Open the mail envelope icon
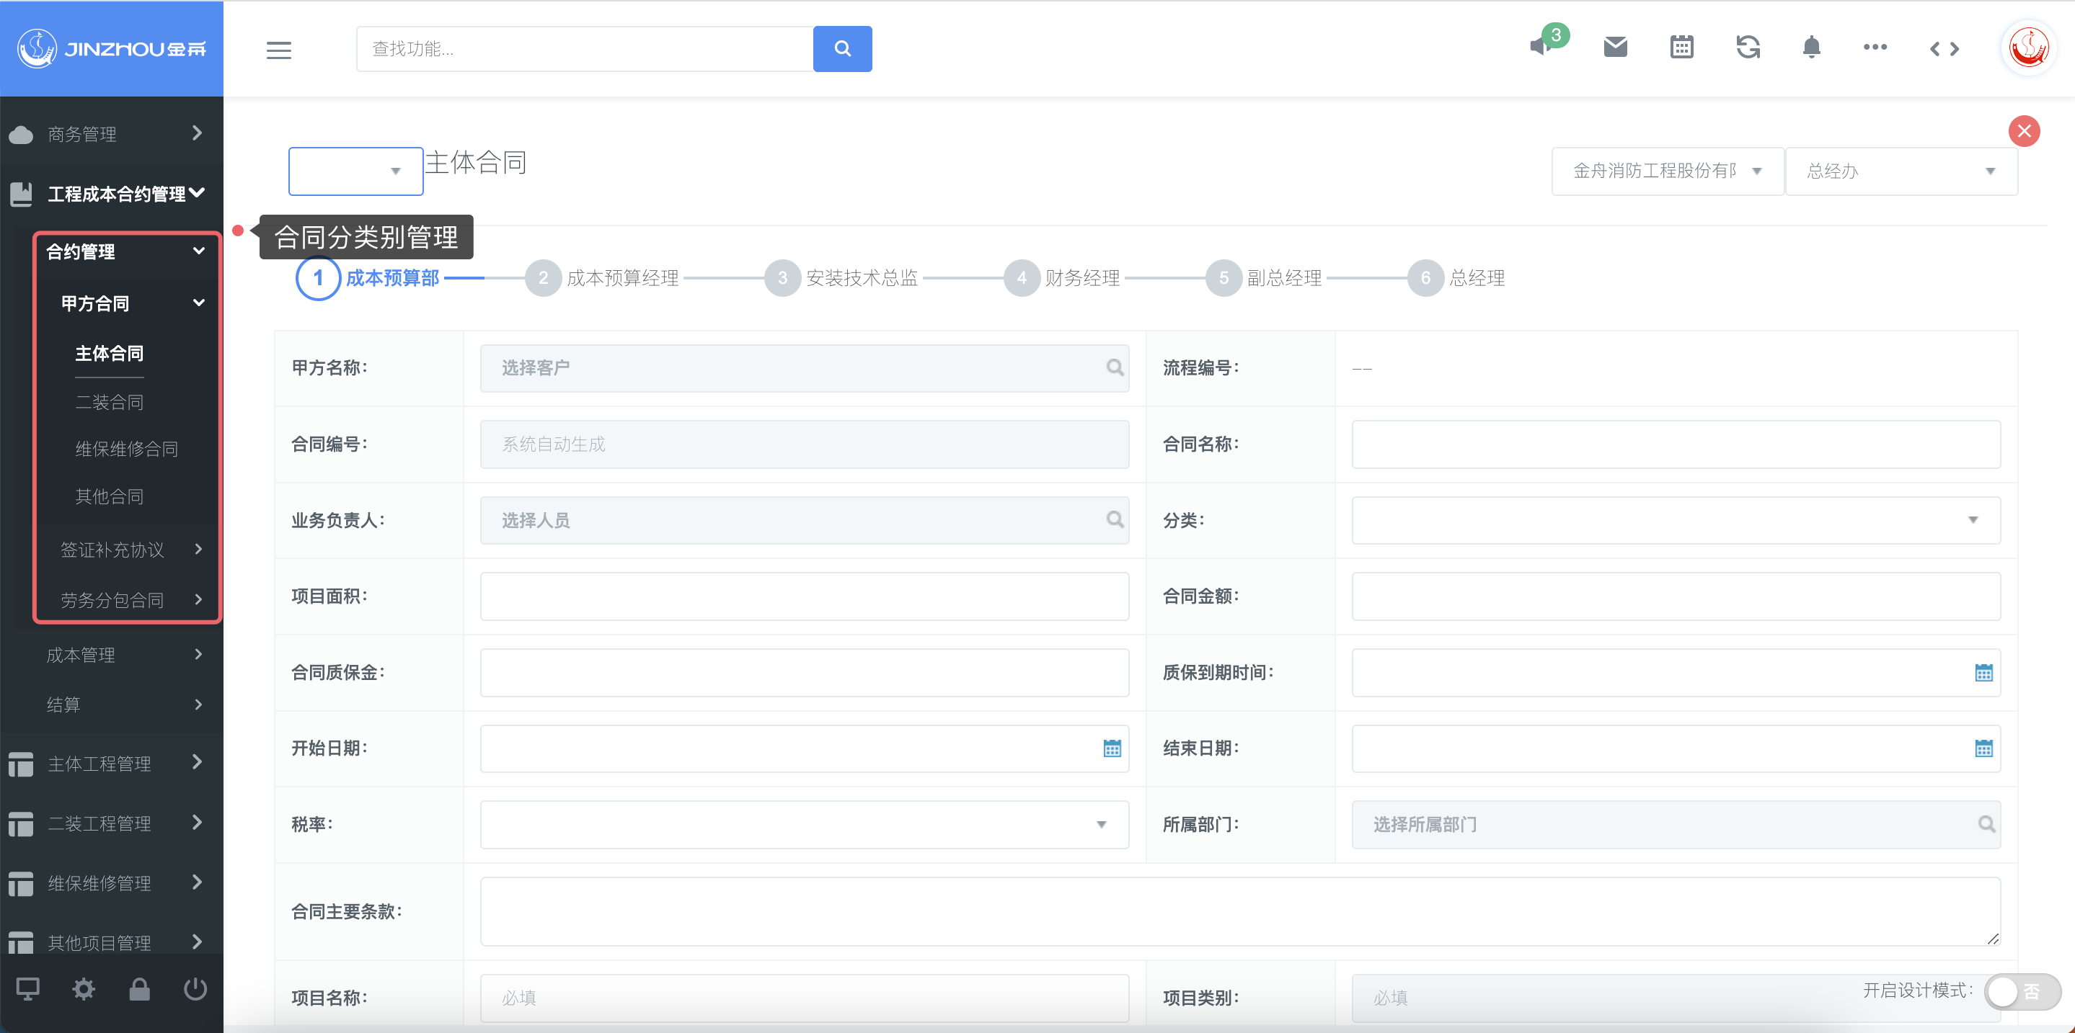2075x1033 pixels. point(1615,48)
